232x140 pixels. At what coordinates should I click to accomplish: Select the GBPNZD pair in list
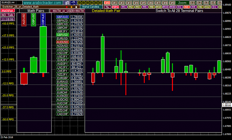coord(62,20)
